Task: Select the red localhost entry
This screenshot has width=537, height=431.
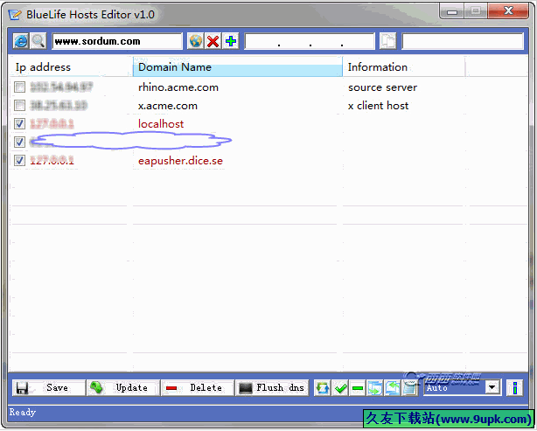Action: pos(161,123)
